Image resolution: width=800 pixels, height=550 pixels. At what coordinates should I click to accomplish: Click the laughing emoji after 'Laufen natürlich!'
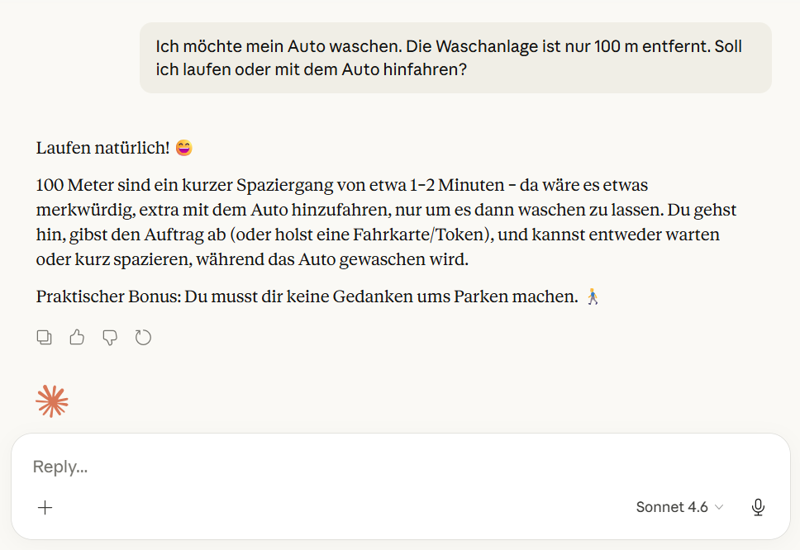coord(184,148)
